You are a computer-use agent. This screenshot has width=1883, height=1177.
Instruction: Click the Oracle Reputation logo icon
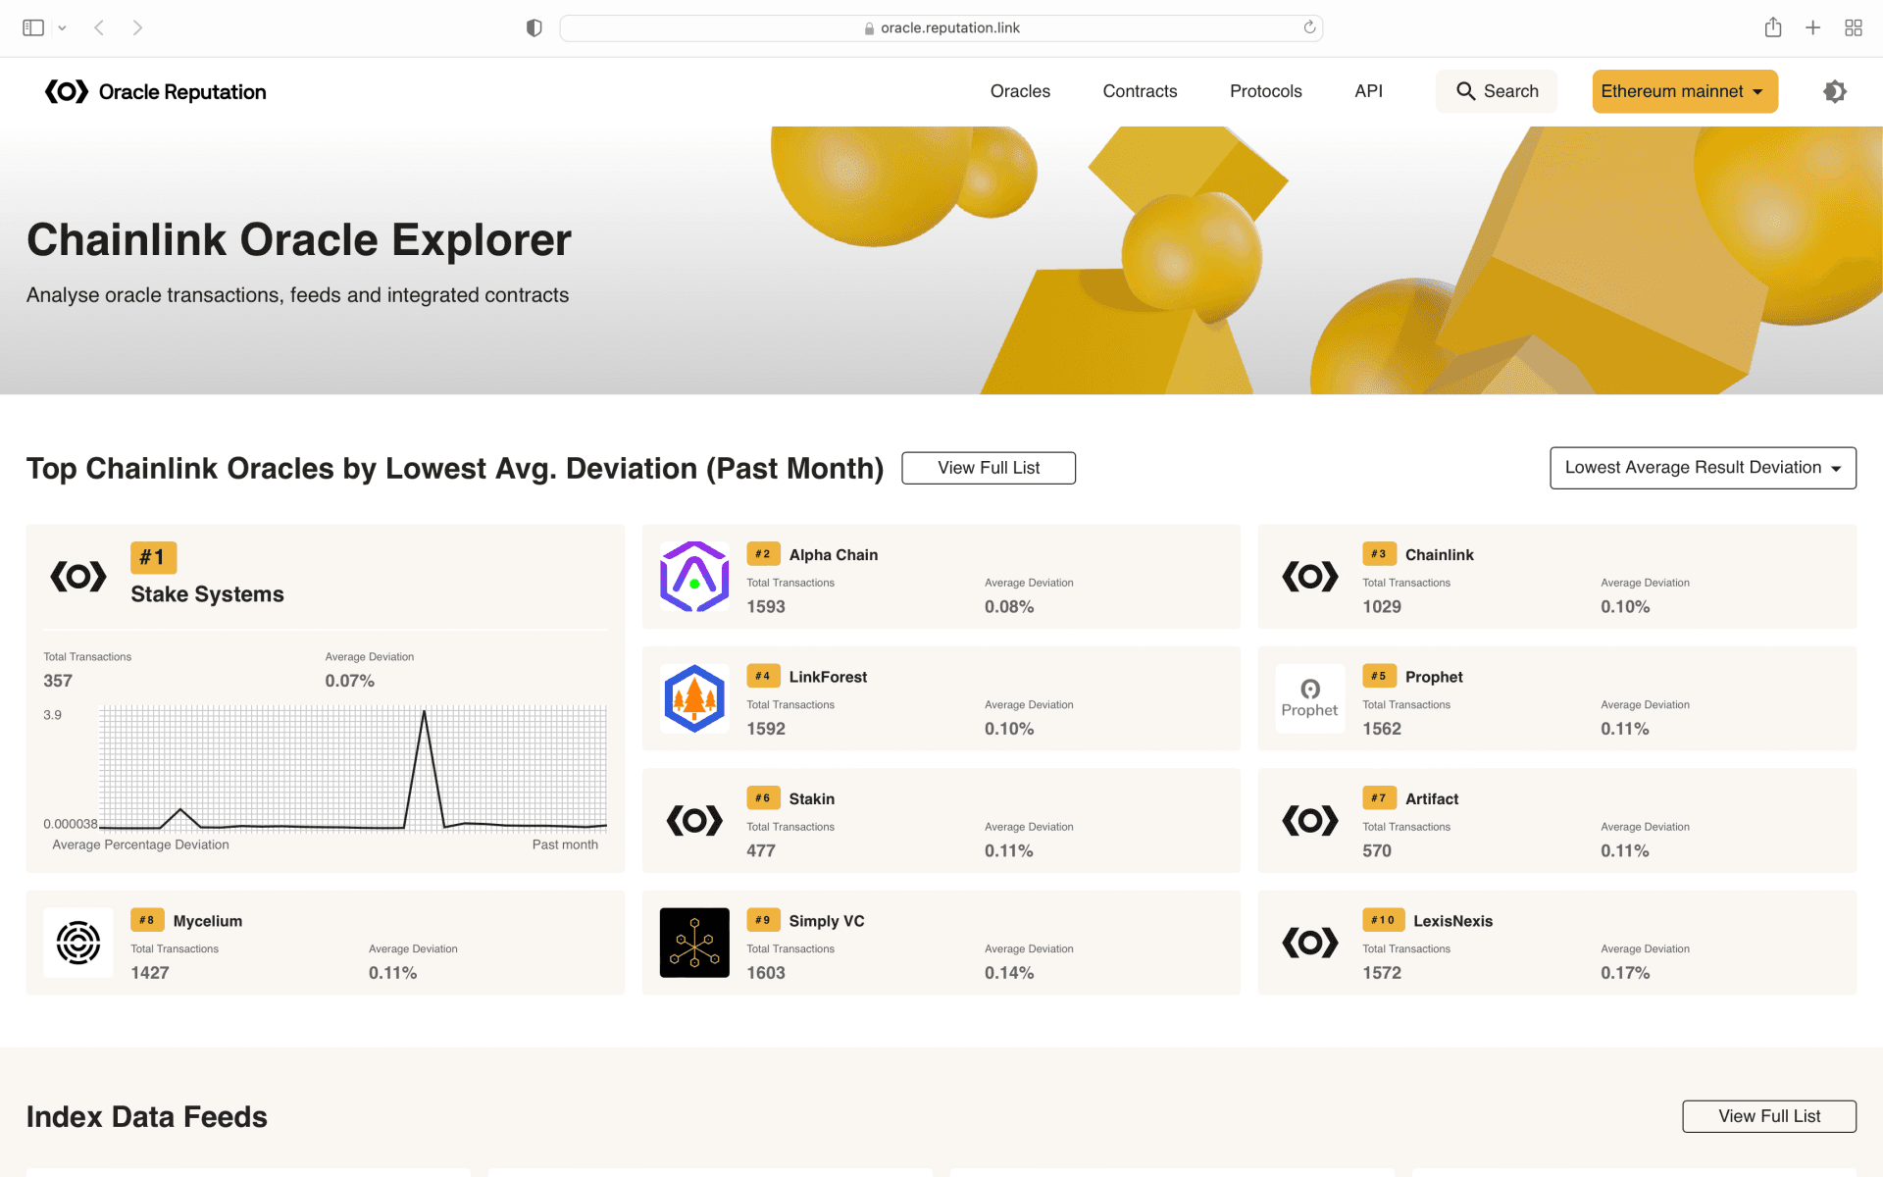click(x=67, y=91)
